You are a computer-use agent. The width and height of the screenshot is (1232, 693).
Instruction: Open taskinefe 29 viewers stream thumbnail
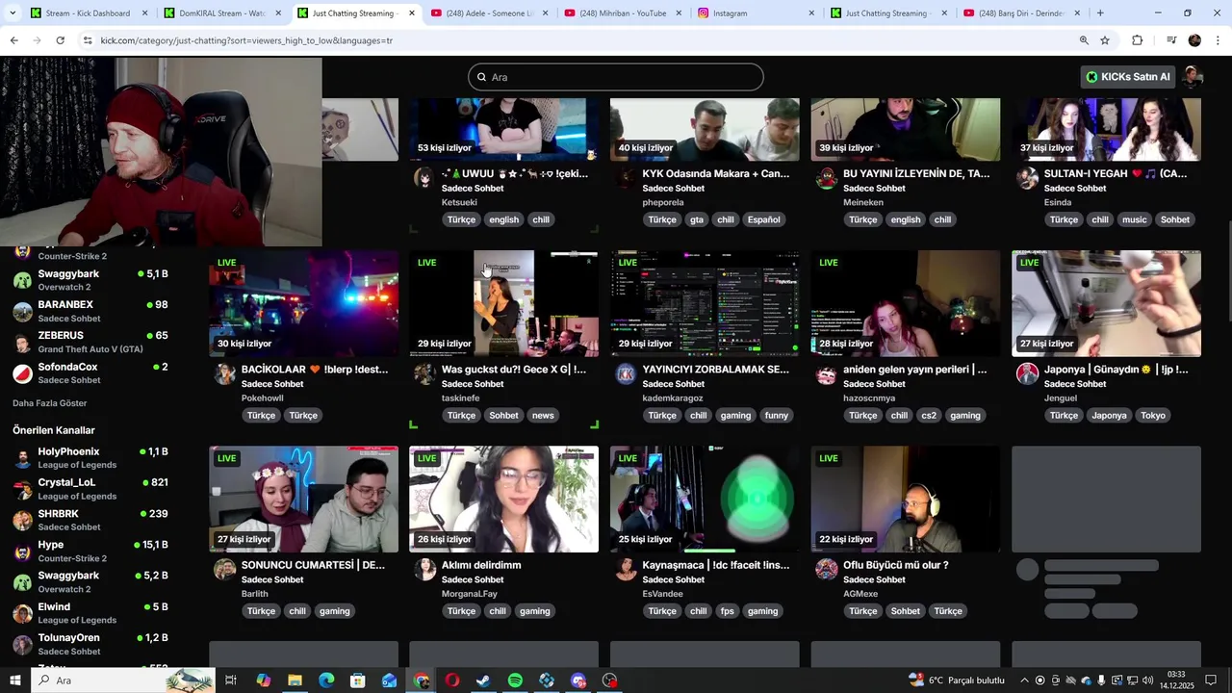tap(503, 304)
